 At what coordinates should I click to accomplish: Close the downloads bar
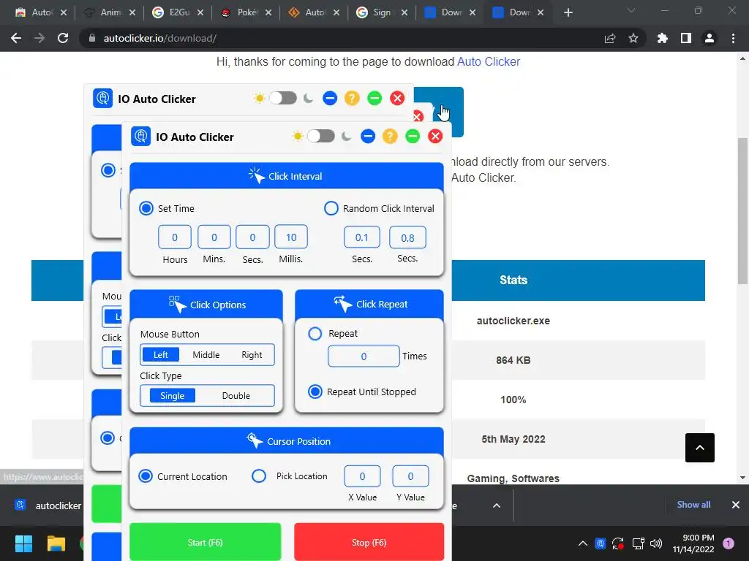(x=736, y=505)
